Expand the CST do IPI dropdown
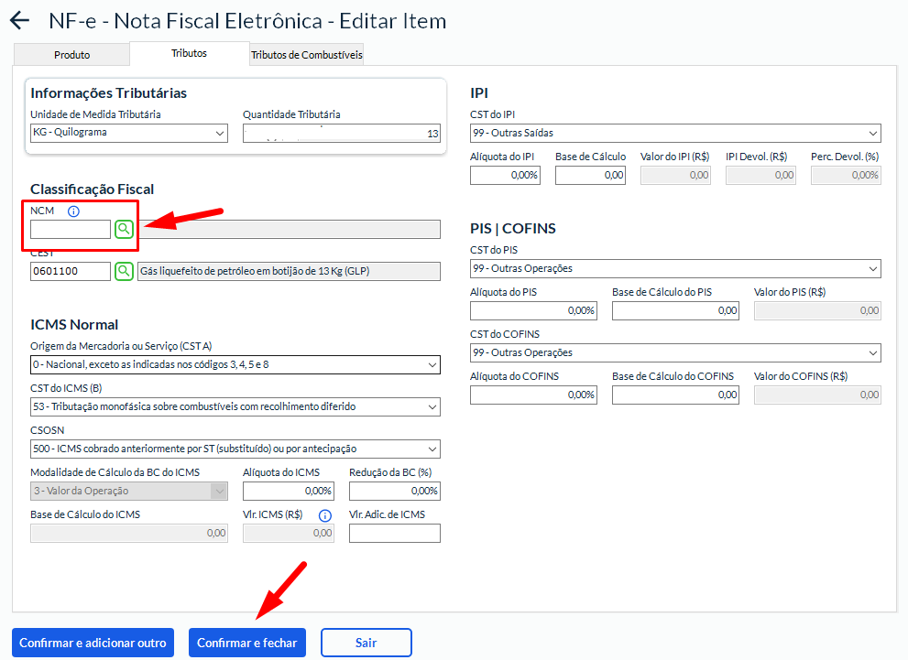This screenshot has height=660, width=908. [x=674, y=133]
